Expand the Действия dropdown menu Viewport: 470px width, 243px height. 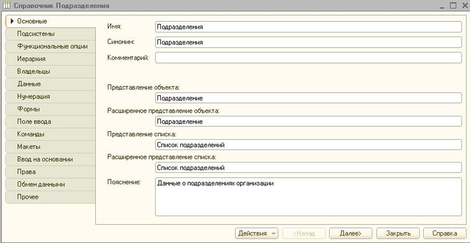point(257,233)
